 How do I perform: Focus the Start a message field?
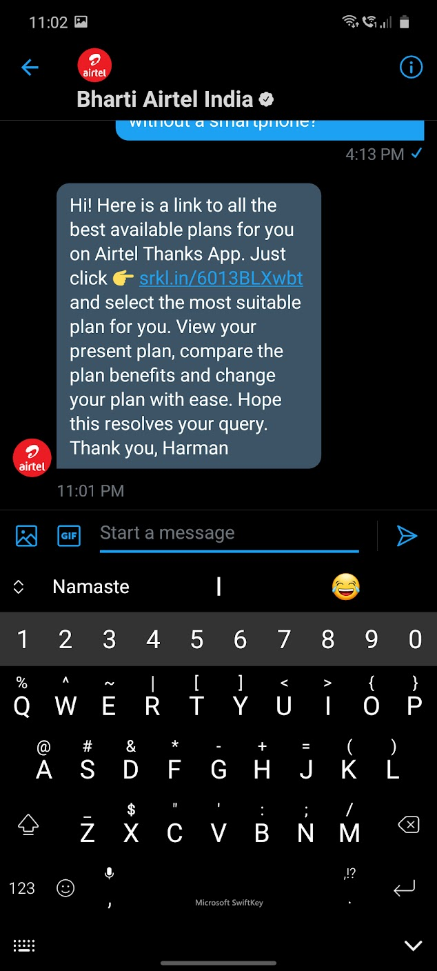pyautogui.click(x=230, y=533)
